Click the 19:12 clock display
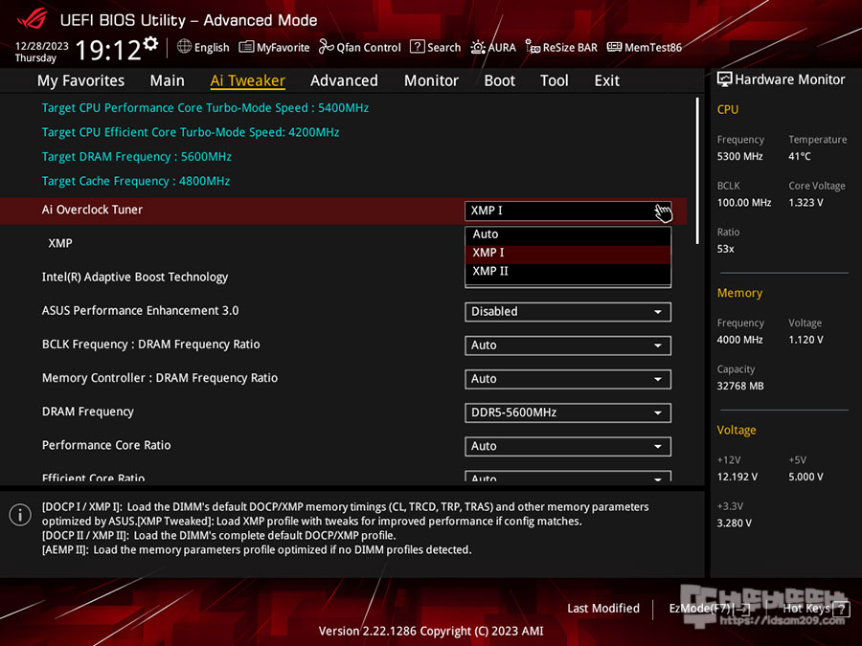 click(108, 51)
